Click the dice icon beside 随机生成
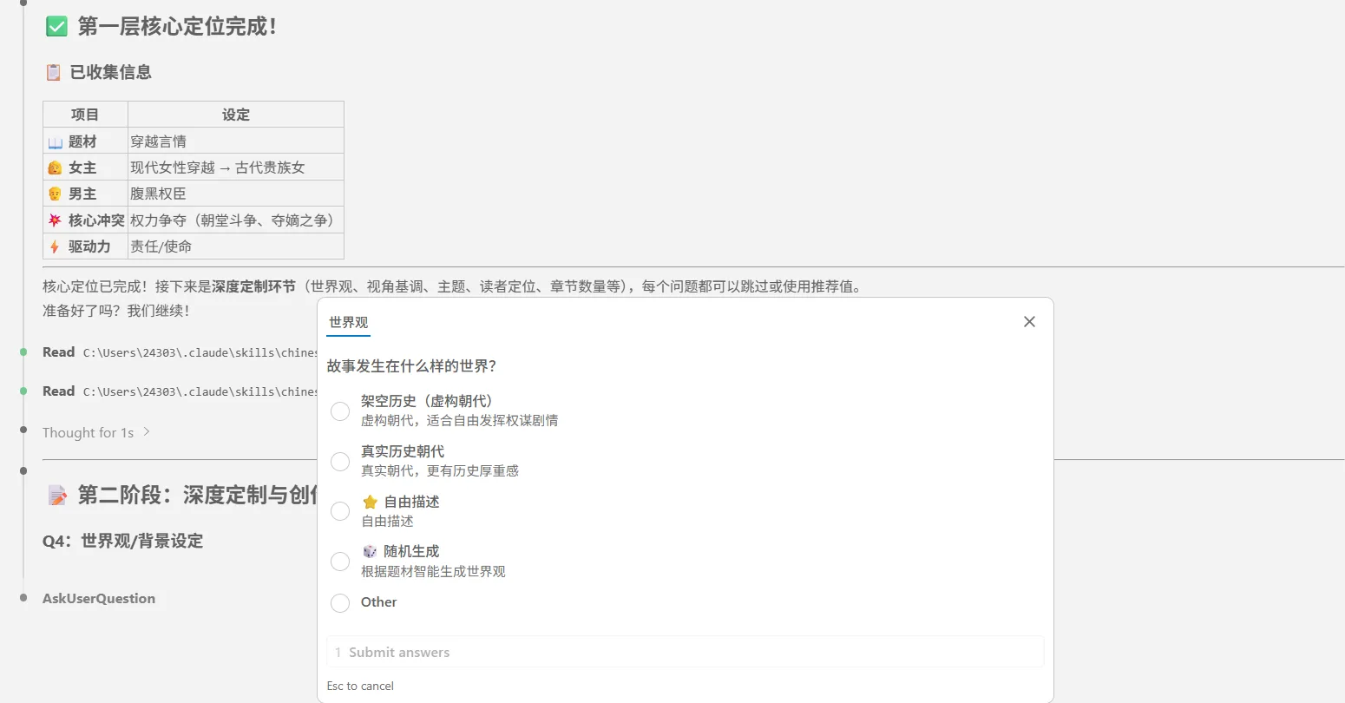Image resolution: width=1345 pixels, height=703 pixels. (x=370, y=551)
